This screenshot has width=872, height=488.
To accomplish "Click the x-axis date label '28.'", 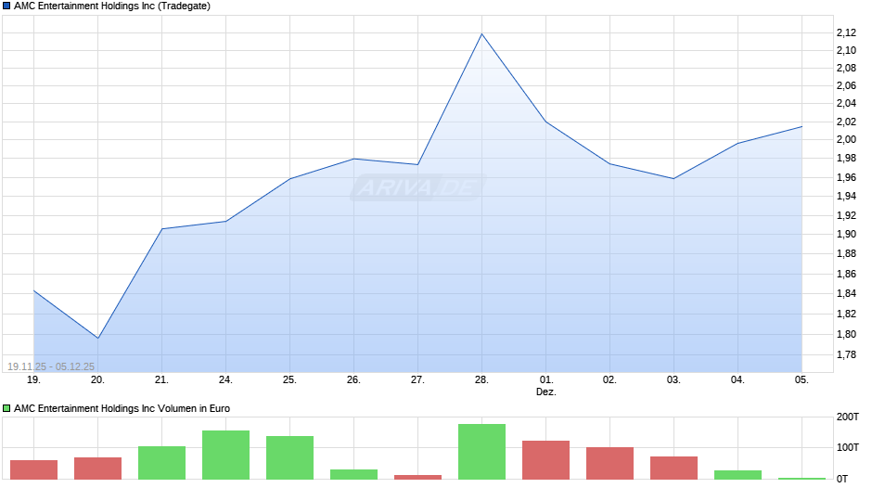I will [x=481, y=380].
